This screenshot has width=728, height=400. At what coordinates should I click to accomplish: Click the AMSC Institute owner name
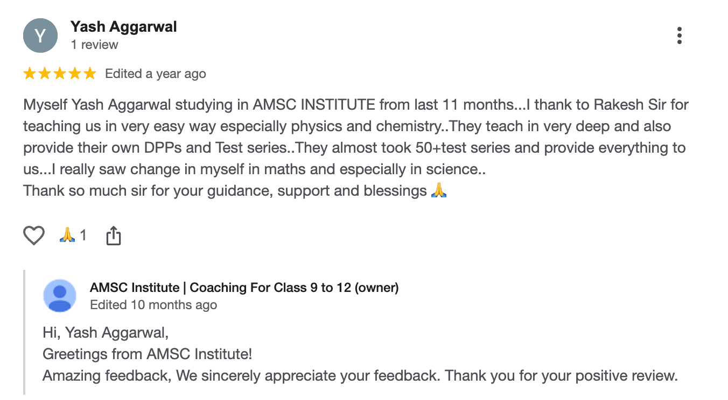point(244,288)
